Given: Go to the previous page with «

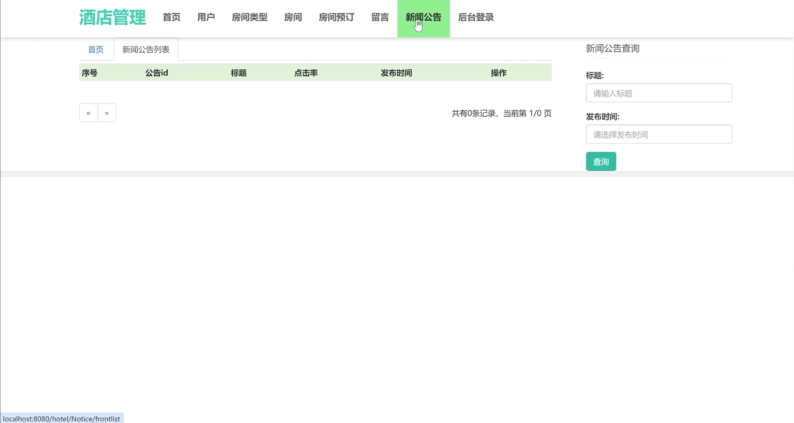Looking at the screenshot, I should tap(88, 113).
